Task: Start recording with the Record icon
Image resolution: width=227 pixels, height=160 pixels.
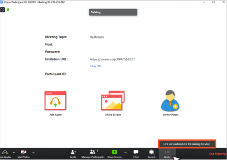Action: (151, 152)
